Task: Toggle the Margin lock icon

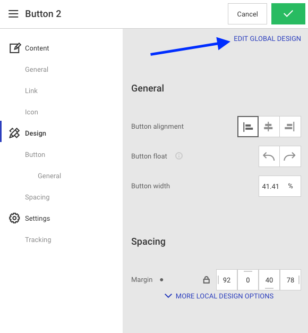Action: (x=207, y=280)
